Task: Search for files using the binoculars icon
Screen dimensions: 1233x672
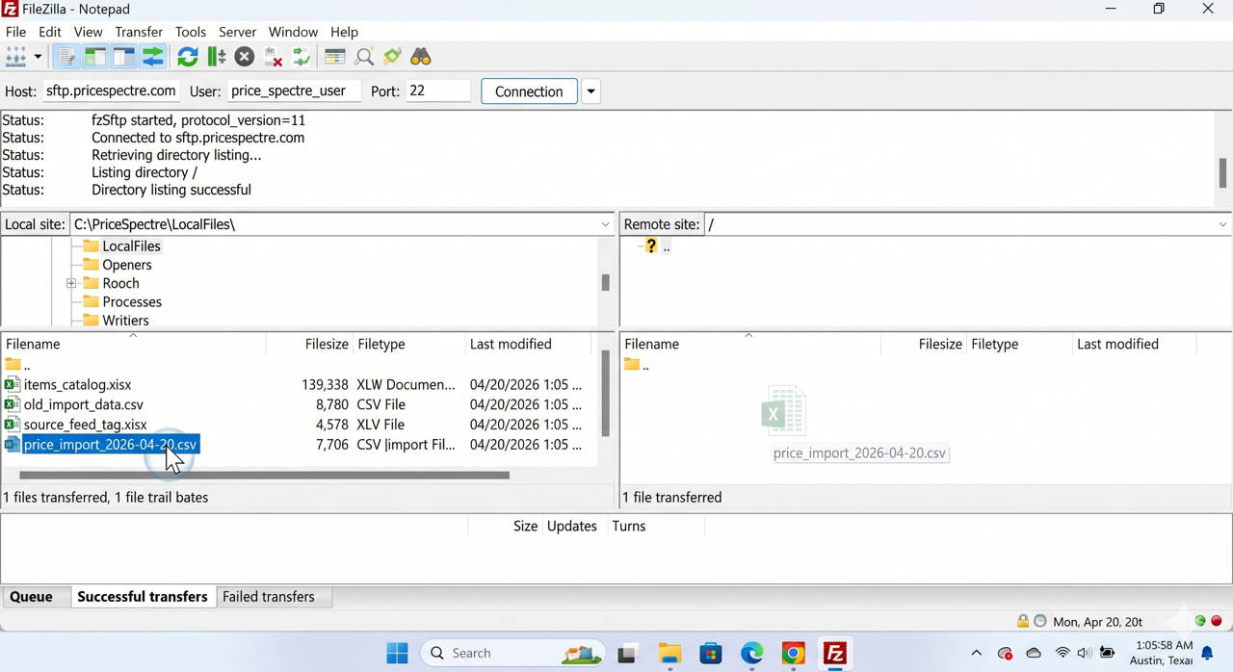Action: [420, 57]
